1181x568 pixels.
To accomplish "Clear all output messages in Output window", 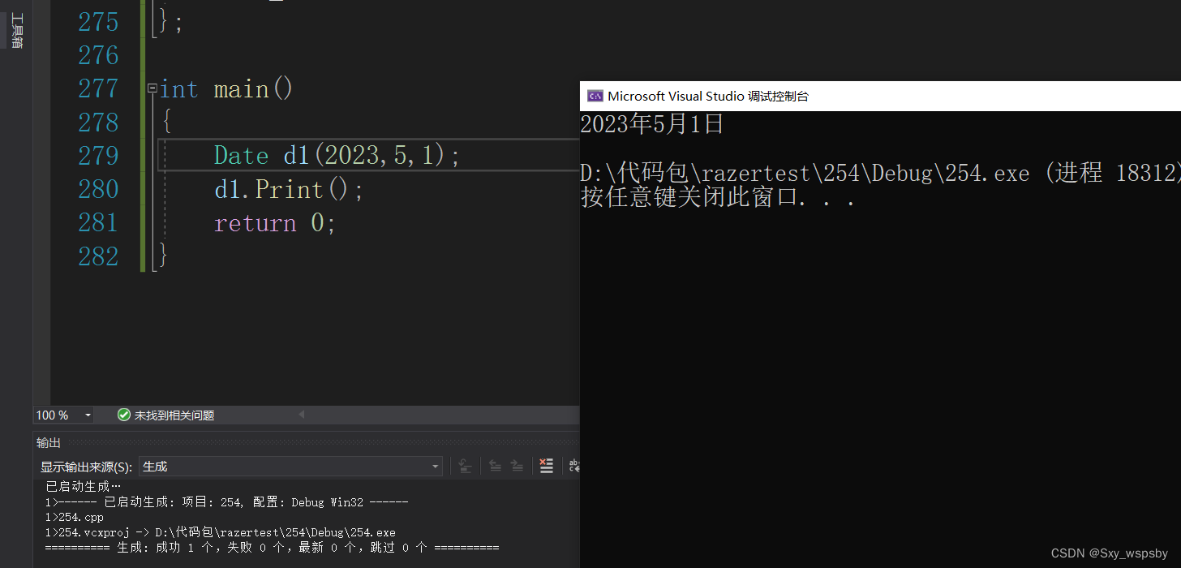I will pyautogui.click(x=545, y=466).
